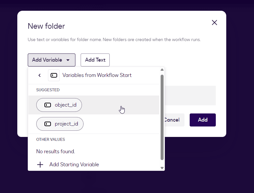The width and height of the screenshot is (254, 193).
Task: Click the scrollbar up arrow in dropdown
Action: point(162,70)
